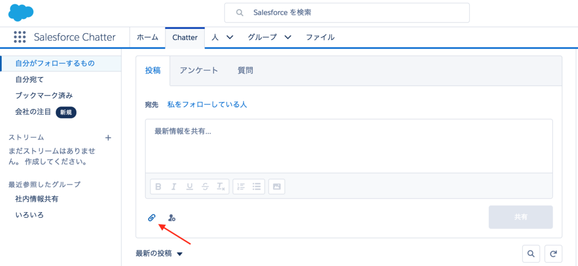Click the 共有 share button
The image size is (578, 266).
[x=520, y=217]
